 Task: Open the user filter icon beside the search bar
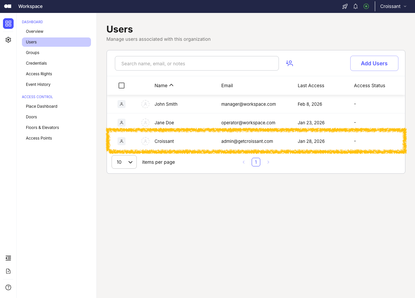[x=289, y=63]
